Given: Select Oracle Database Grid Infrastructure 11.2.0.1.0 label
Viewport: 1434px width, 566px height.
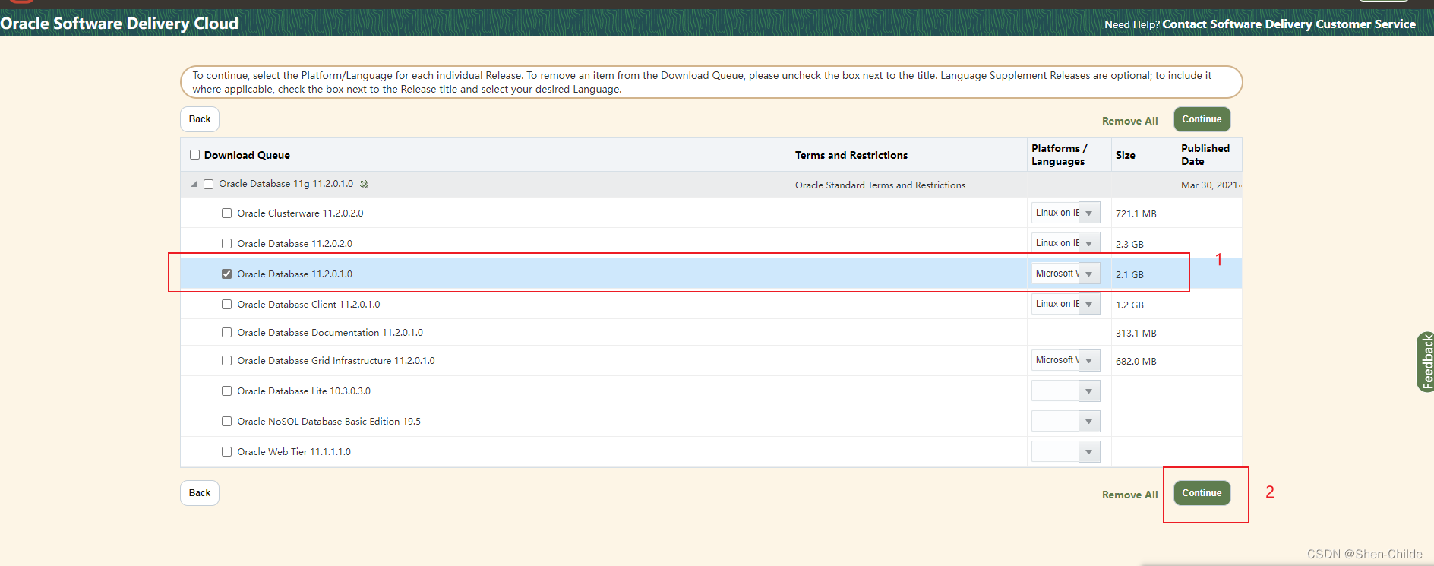Looking at the screenshot, I should point(336,361).
